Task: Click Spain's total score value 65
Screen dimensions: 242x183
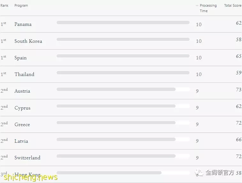Action: 238,56
